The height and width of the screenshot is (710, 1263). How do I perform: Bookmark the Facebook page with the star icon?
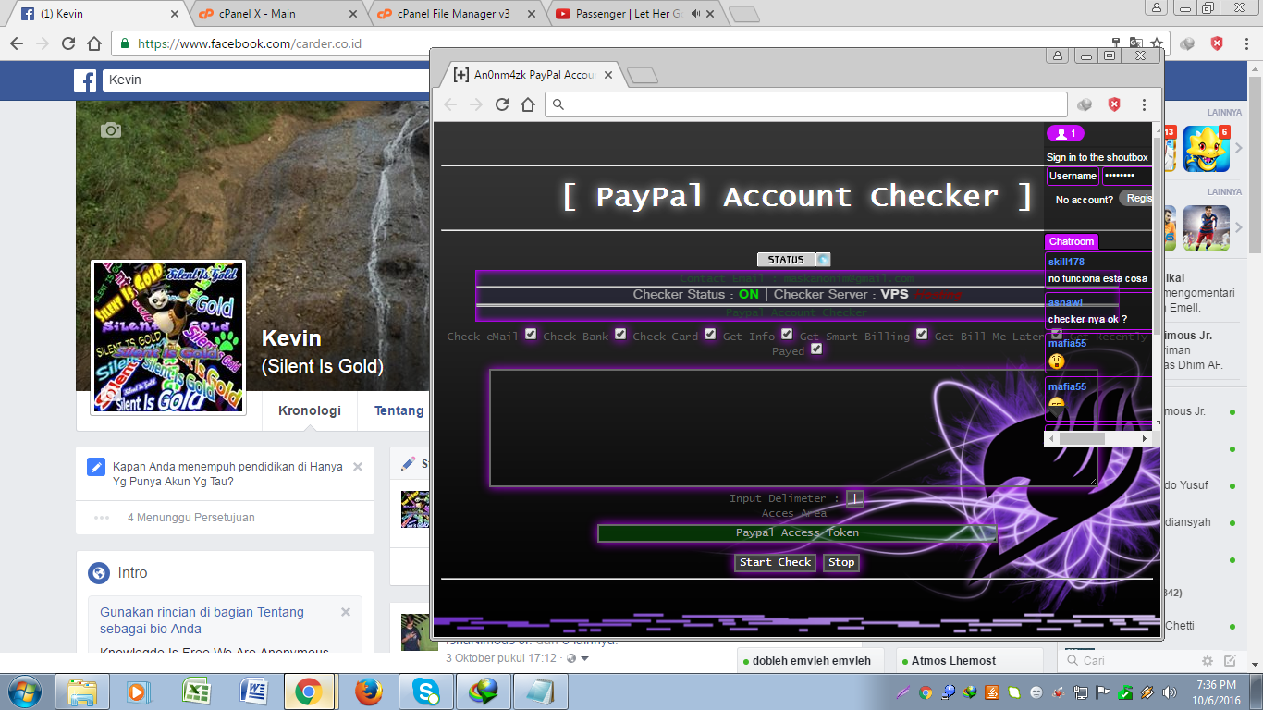coord(1157,43)
